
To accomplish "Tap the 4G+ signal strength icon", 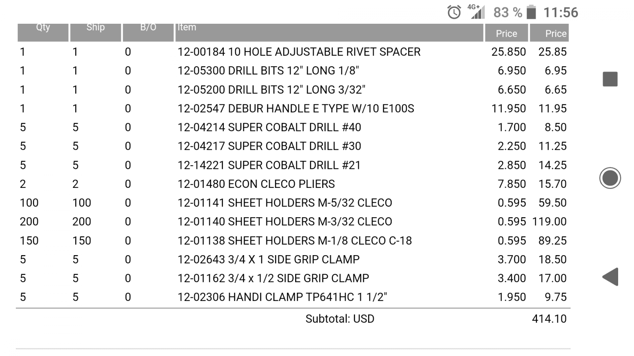I will 476,12.
